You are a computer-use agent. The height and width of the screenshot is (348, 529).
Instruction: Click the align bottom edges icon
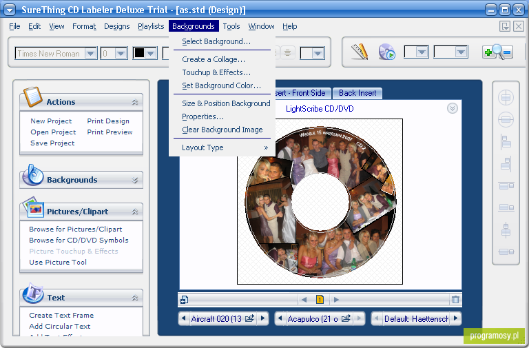(506, 207)
